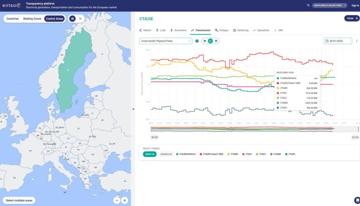
Task: Switch to list view icon beside map view
Action: click(80, 18)
